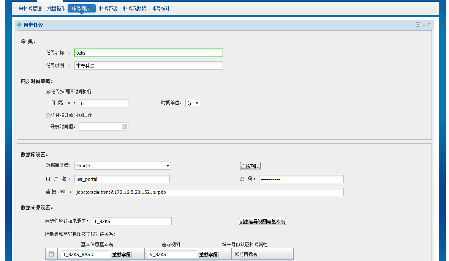Click the 连接 URL input field

tap(209, 192)
